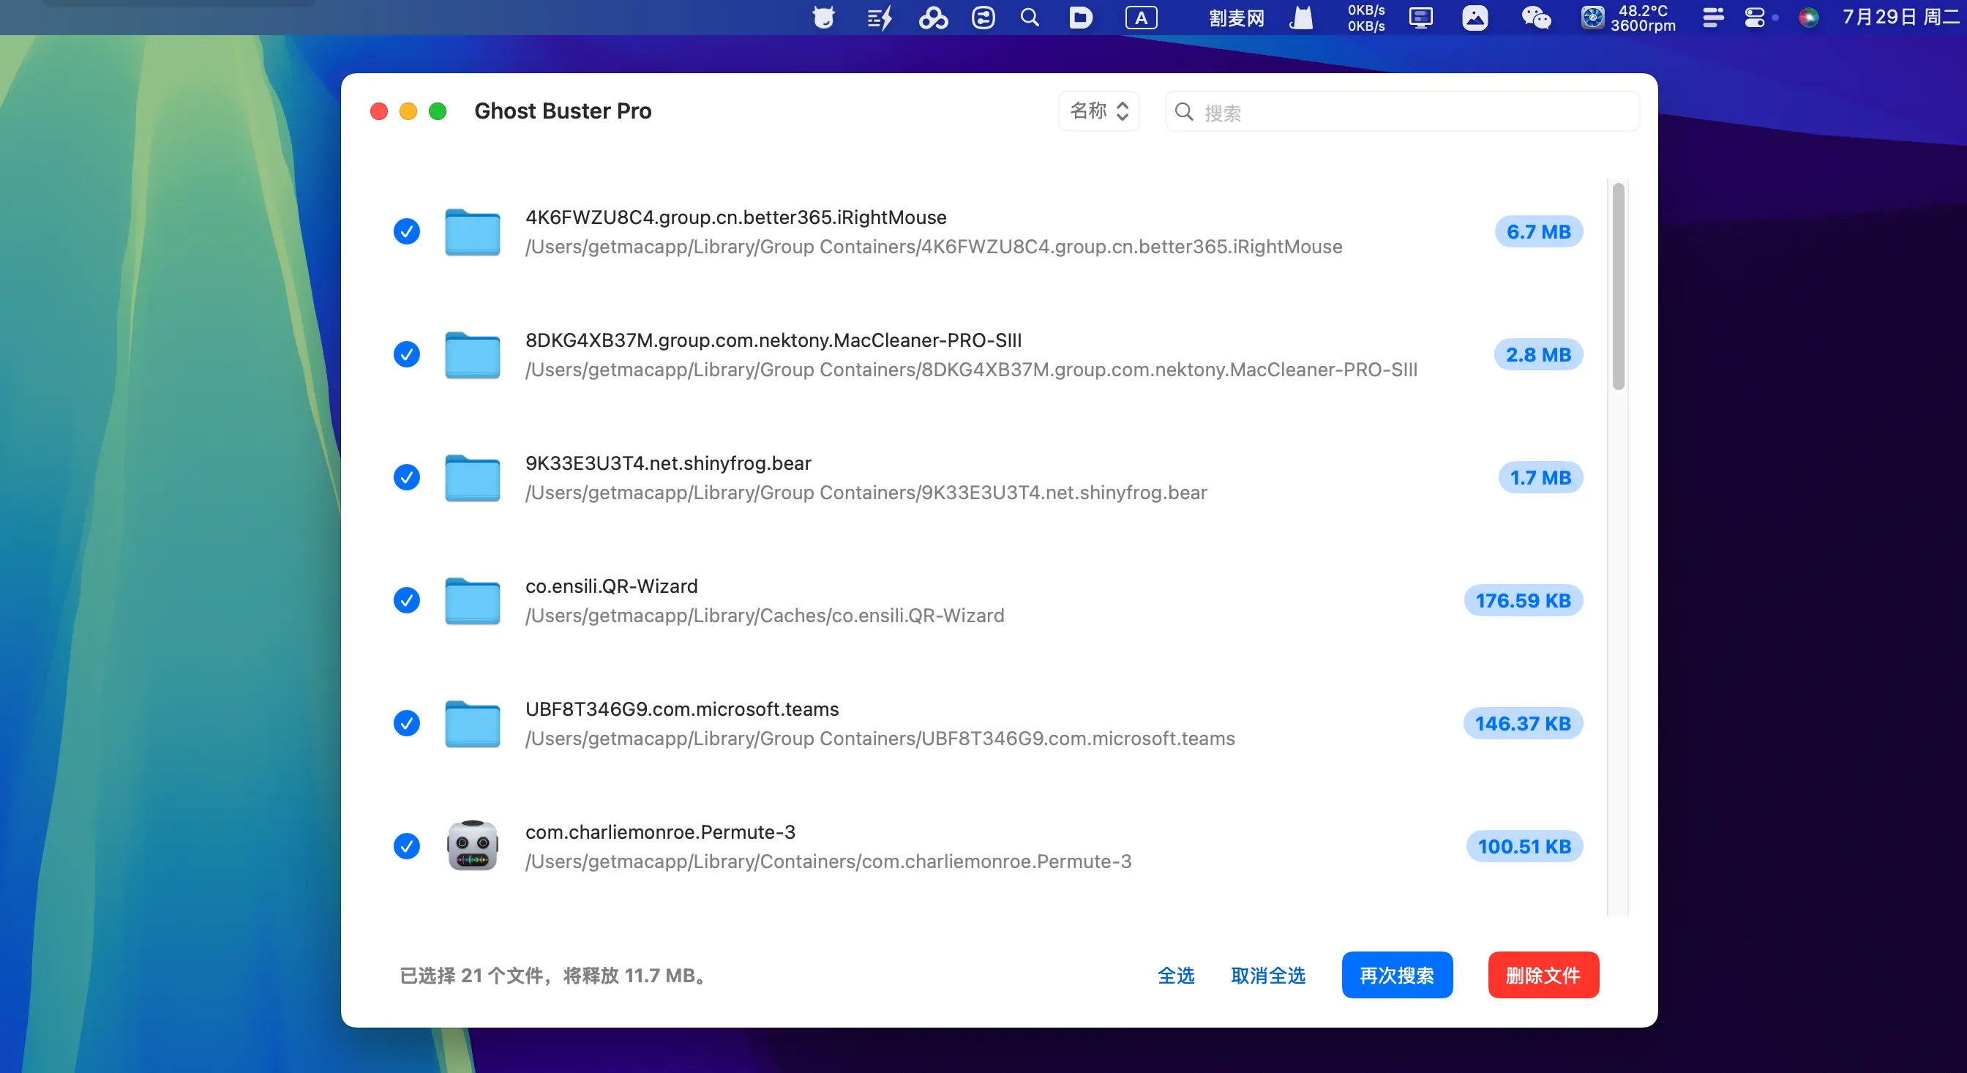Viewport: 1967px width, 1073px height.
Task: Click the QR-Wizard folder icon
Action: tap(472, 600)
